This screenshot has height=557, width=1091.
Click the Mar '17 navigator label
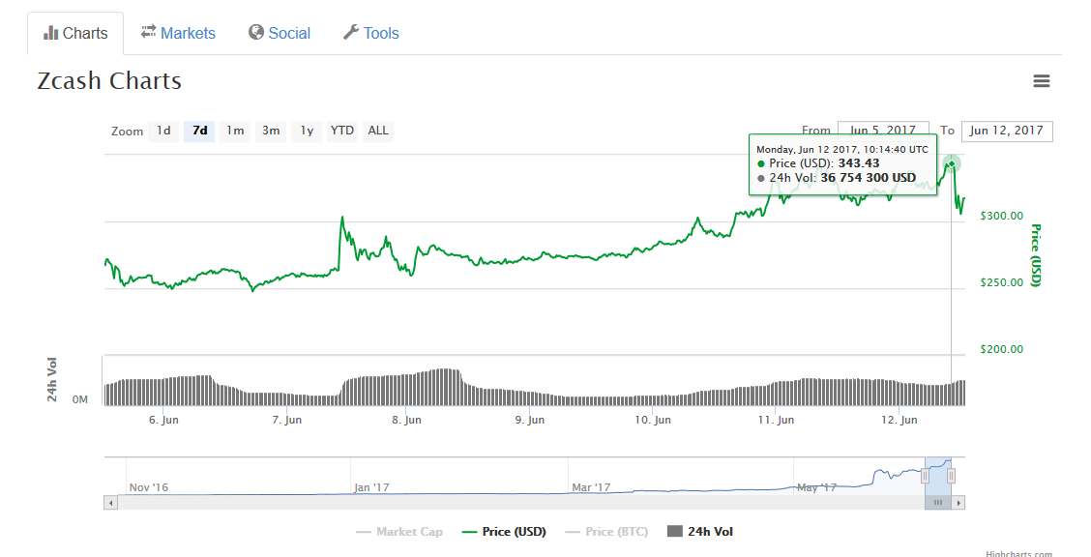pyautogui.click(x=591, y=487)
